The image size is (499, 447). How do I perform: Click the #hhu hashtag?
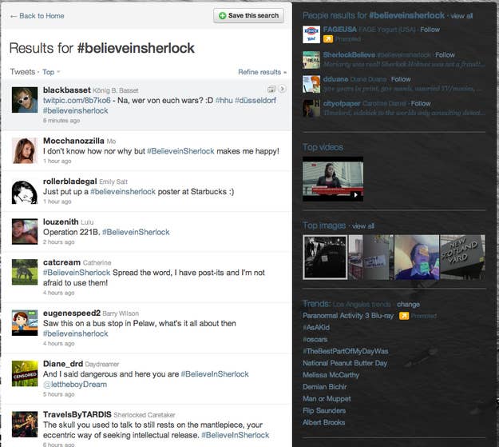point(224,101)
